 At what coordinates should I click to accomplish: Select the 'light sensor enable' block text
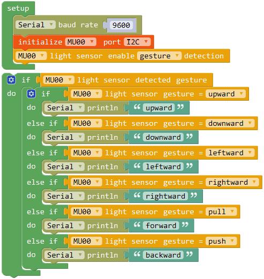(x=92, y=56)
